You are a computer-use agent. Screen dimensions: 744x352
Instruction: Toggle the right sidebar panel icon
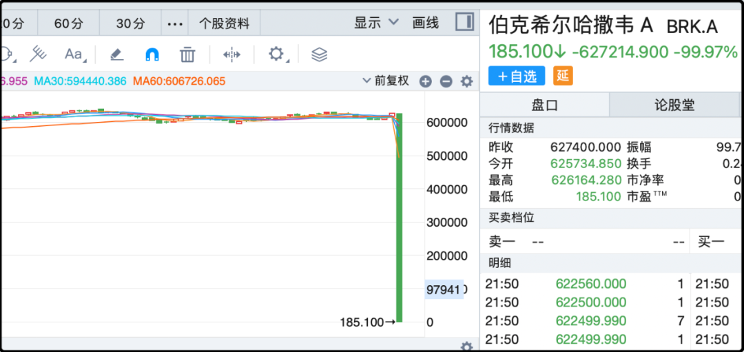click(x=464, y=22)
